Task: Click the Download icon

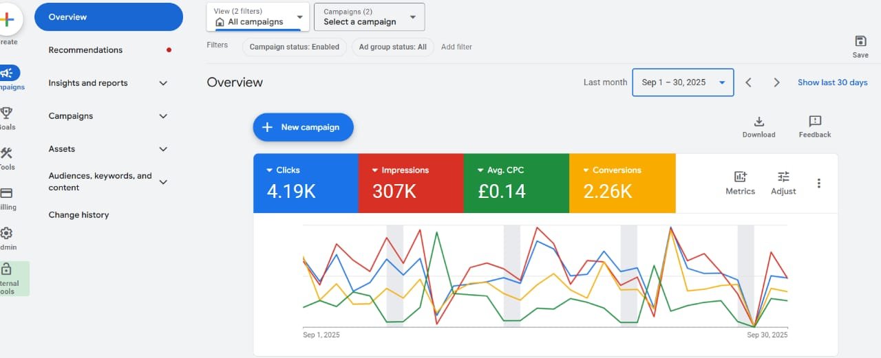Action: (758, 122)
